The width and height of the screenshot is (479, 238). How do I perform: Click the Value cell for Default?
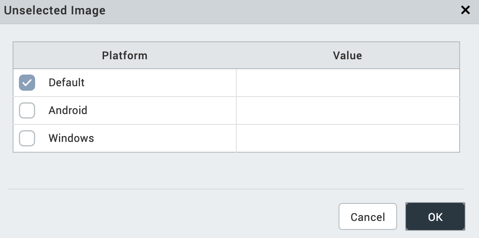click(348, 83)
